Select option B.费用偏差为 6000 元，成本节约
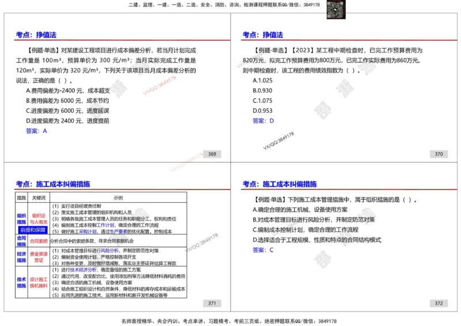The image size is (461, 326). 67,101
